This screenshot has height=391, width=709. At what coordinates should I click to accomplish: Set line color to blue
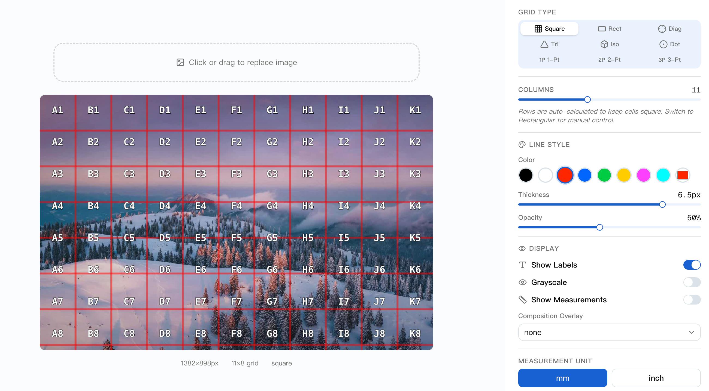584,175
